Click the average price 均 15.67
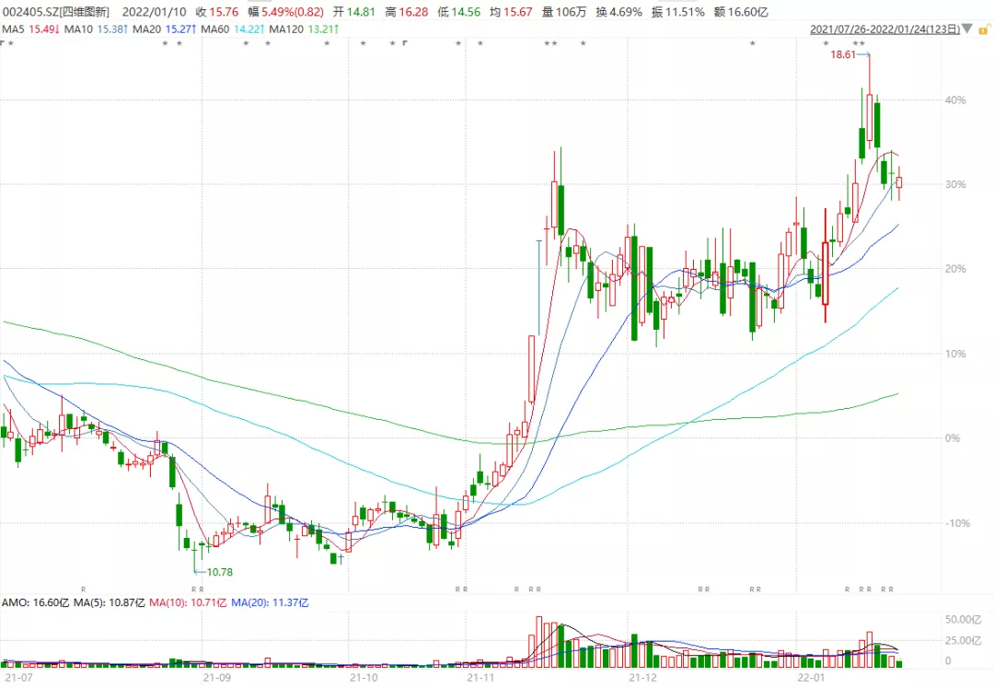This screenshot has height=688, width=994. (511, 12)
